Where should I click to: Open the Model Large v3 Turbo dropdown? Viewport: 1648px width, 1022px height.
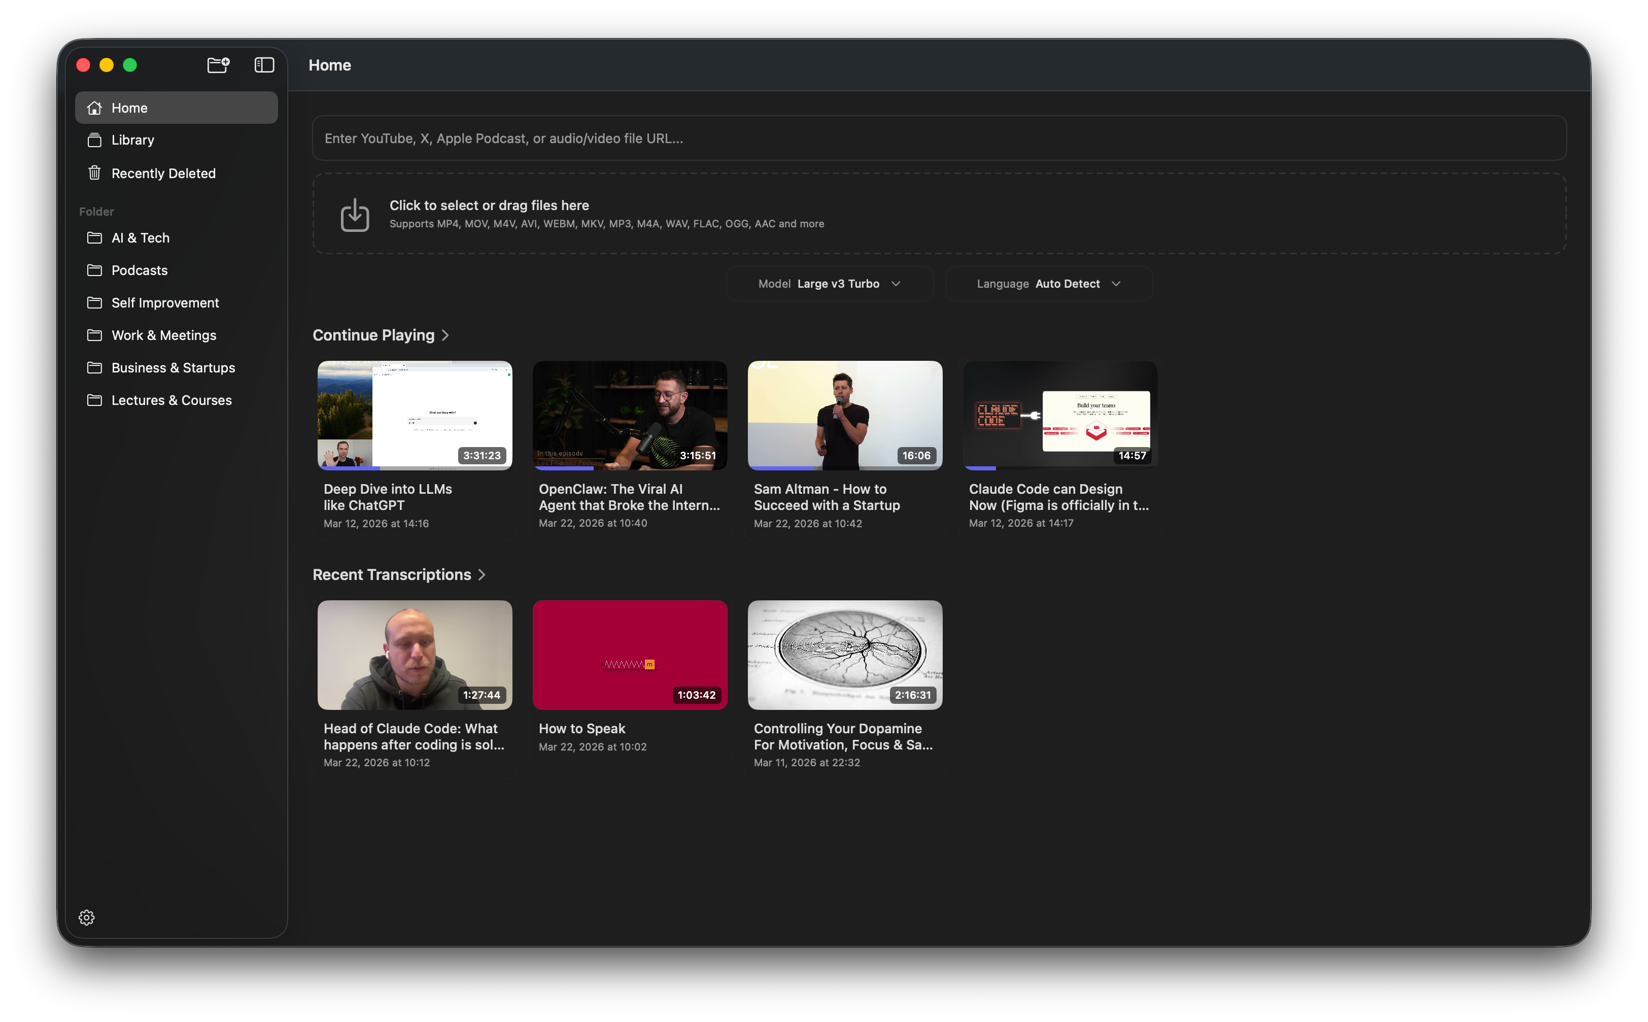830,284
